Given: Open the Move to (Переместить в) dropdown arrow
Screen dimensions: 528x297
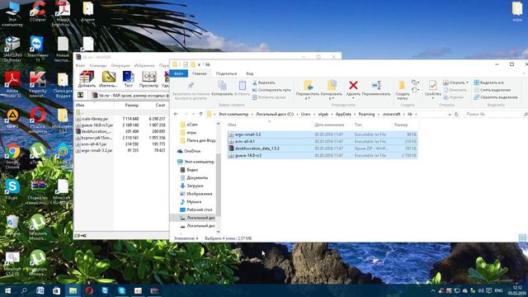Looking at the screenshot, I should [308, 99].
